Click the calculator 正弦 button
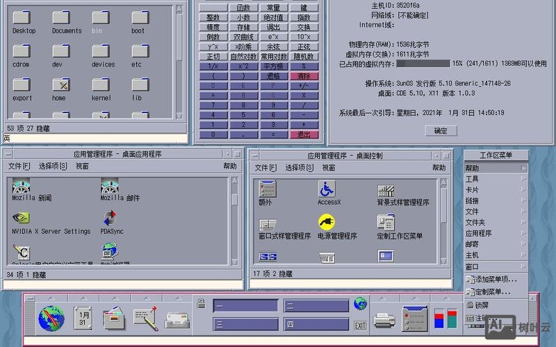 [304, 46]
